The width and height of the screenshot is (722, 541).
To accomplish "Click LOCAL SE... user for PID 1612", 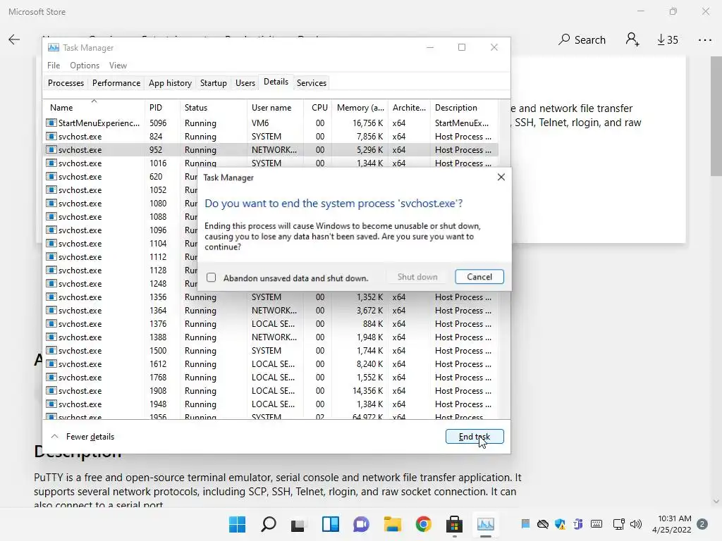I will click(x=273, y=364).
